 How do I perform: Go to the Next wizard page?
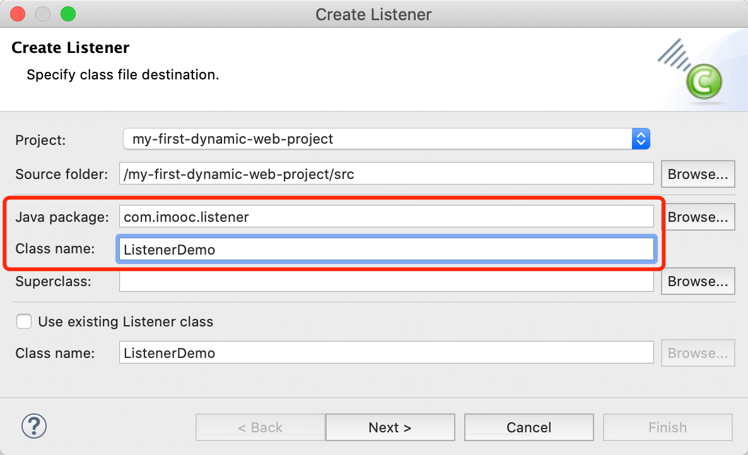point(390,427)
